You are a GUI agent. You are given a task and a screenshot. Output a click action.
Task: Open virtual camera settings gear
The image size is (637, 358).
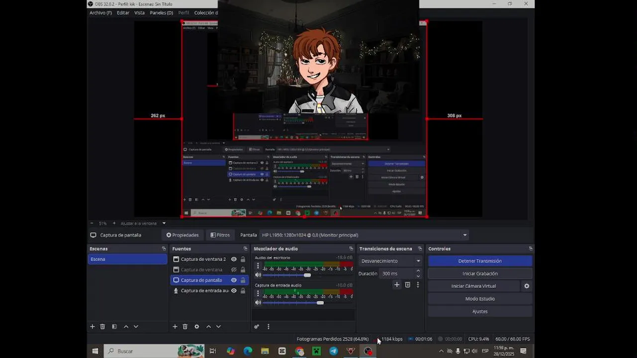(x=527, y=286)
